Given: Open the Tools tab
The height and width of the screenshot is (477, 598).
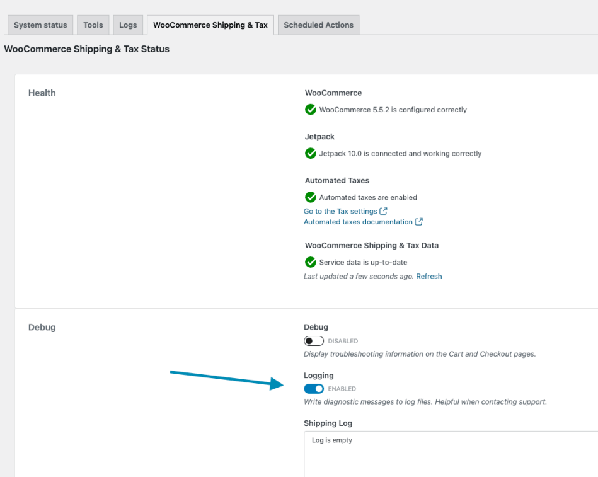Looking at the screenshot, I should pyautogui.click(x=93, y=25).
